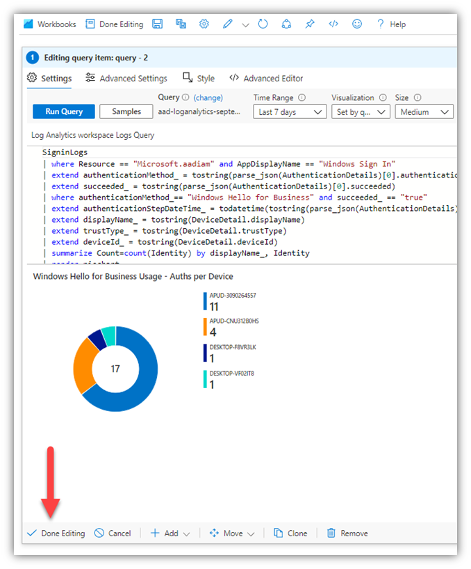Open the Advanced Editor tab
The image size is (471, 569).
tap(266, 79)
